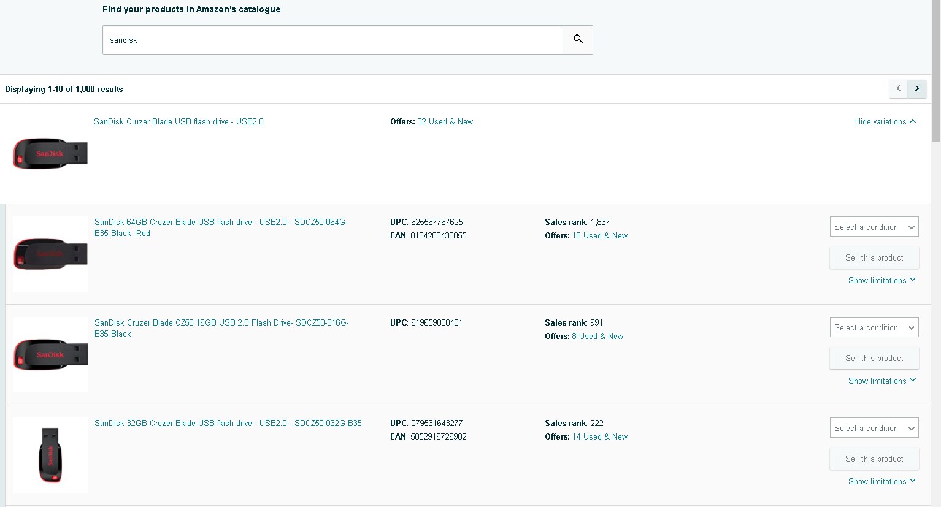
Task: Click Find your products in Amazon's catalogue heading
Action: [x=191, y=9]
